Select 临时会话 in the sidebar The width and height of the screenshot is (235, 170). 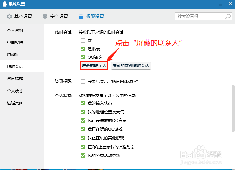pyautogui.click(x=22, y=66)
